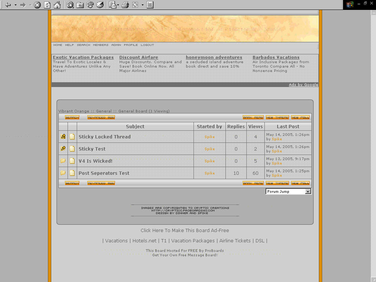Refresh the page using the toolbar icon
This screenshot has width=376, height=282.
coord(47,5)
